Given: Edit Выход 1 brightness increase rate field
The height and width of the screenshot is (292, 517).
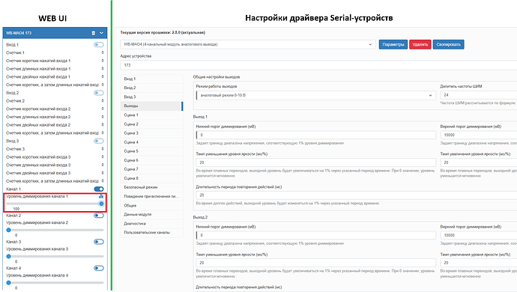Looking at the screenshot, I should pos(479,162).
